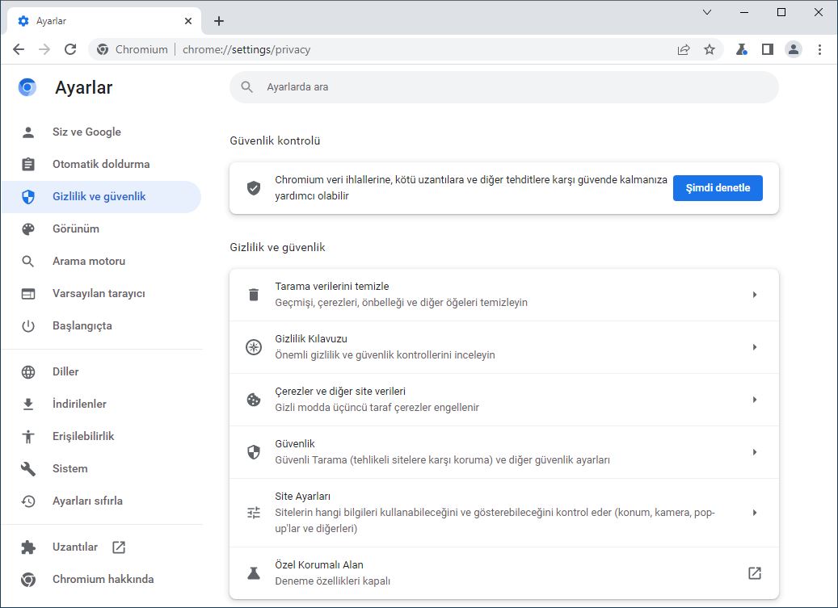
Task: Open the new tab plus button
Action: pyautogui.click(x=218, y=21)
